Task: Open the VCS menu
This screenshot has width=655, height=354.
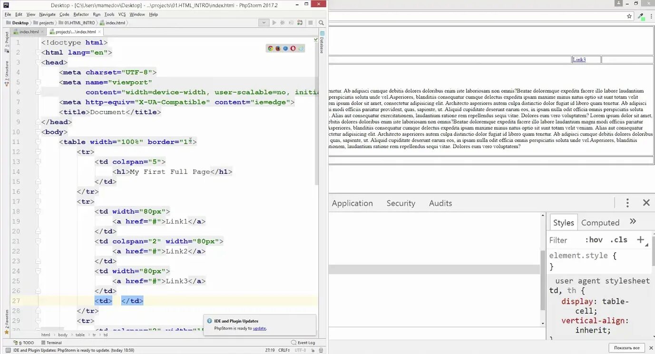Action: point(122,14)
